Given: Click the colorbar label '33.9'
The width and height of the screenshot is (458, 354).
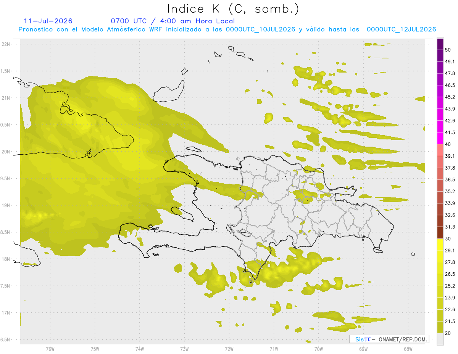Looking at the screenshot, I should click(x=450, y=203).
